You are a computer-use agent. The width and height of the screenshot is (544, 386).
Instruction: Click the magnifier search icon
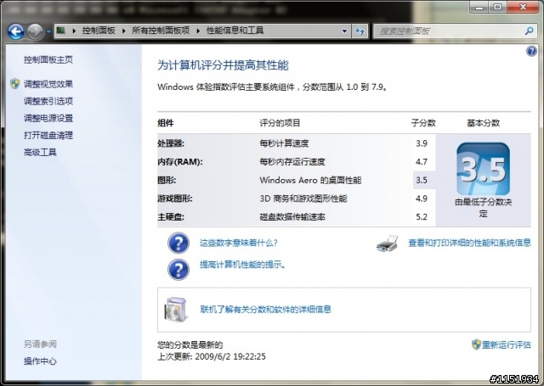529,31
